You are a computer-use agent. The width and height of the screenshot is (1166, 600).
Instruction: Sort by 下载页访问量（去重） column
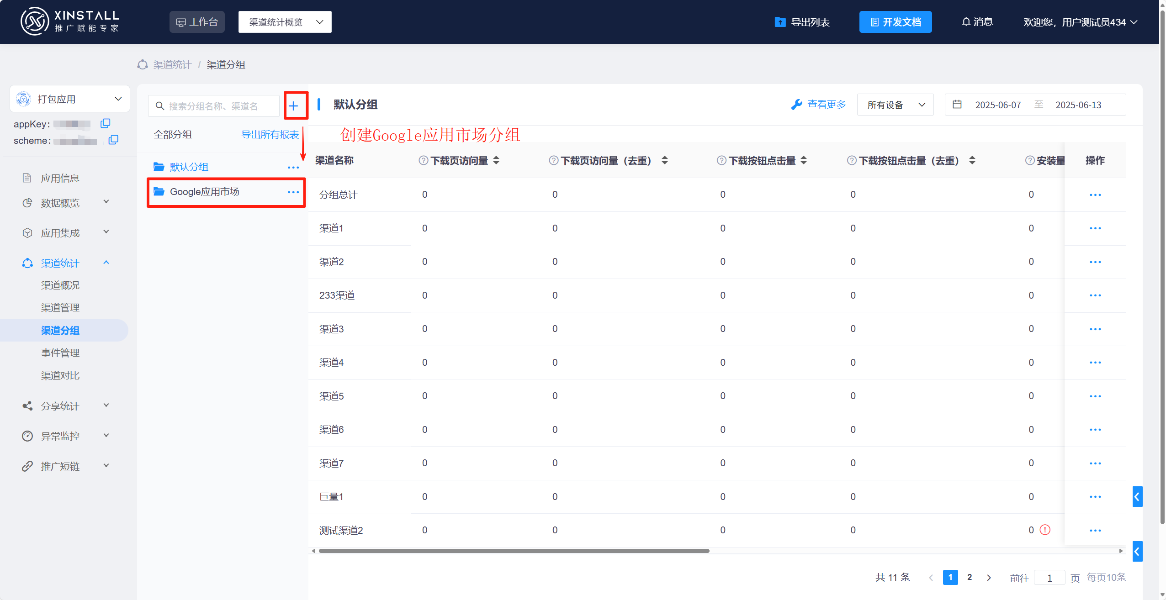tap(665, 160)
